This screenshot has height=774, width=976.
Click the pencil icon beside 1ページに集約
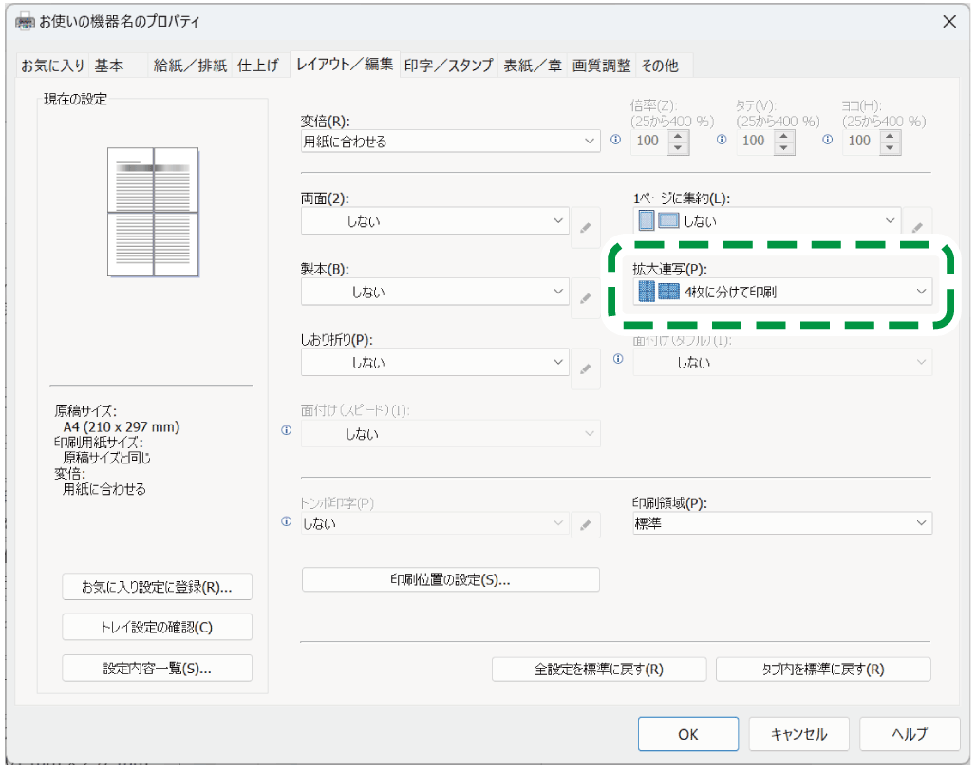point(917,228)
